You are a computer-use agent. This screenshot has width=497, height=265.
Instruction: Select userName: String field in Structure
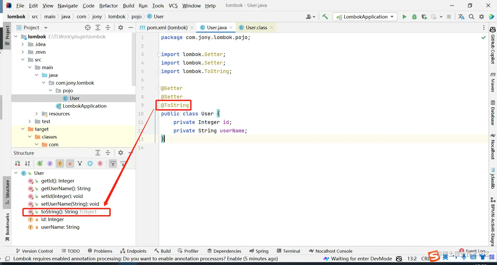click(x=60, y=227)
